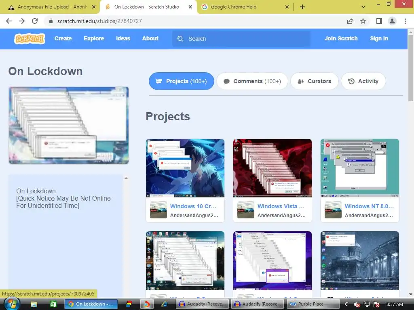Switch to the Activity tab
The image size is (414, 310).
pos(363,81)
